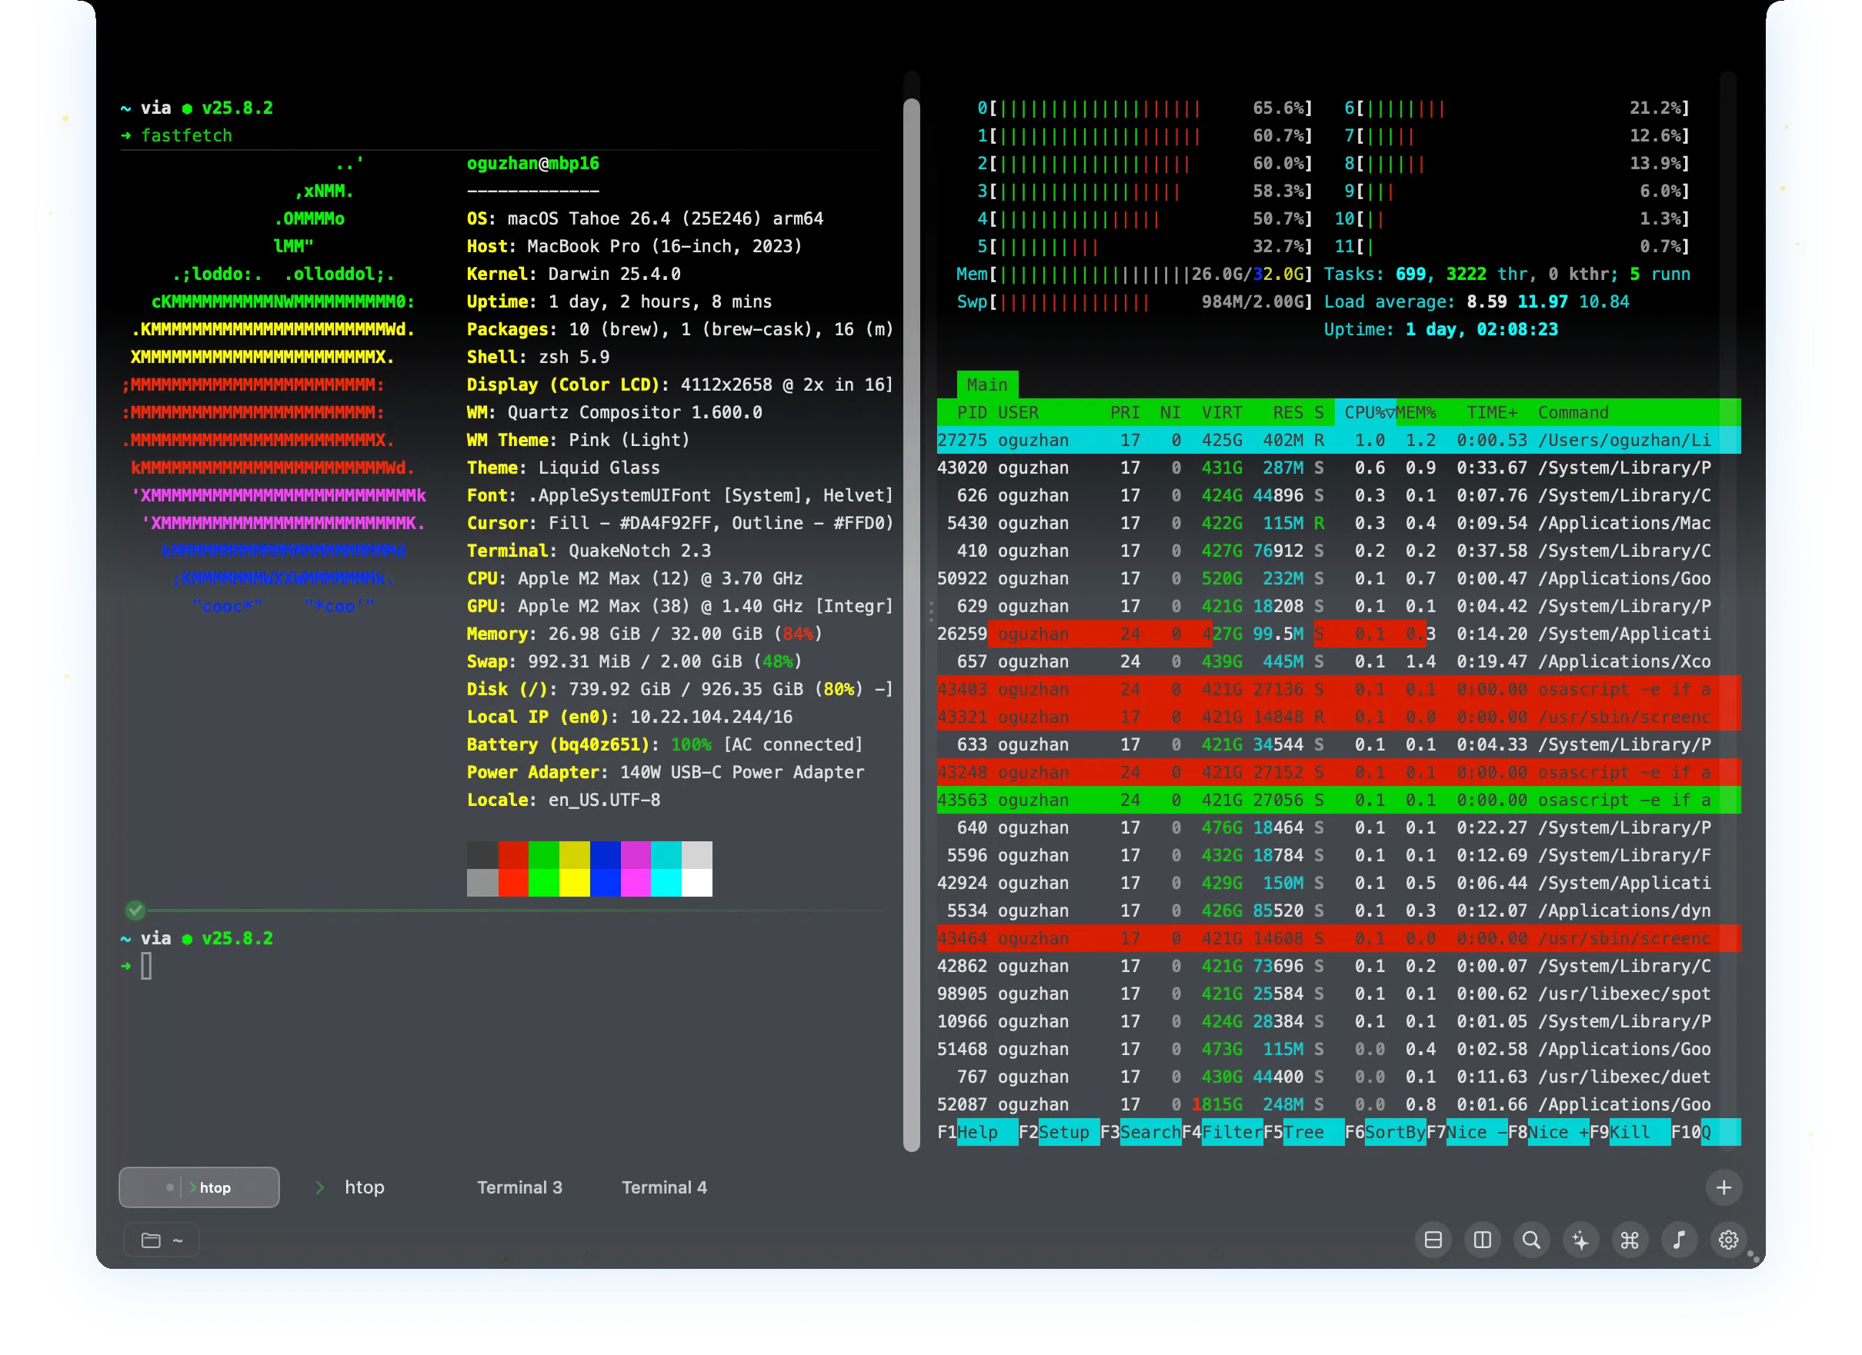Click the second htop tab label
Screen dimensions: 1862x1355
click(x=364, y=1187)
